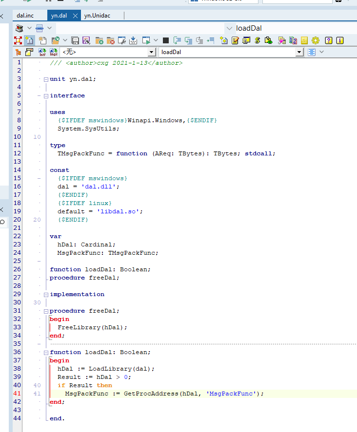Image resolution: width=357 pixels, height=432 pixels.
Task: Click the open folder icon with green arrow
Action: point(56,40)
